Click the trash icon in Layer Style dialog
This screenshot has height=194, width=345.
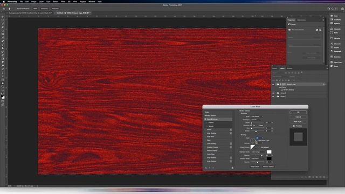click(x=232, y=168)
